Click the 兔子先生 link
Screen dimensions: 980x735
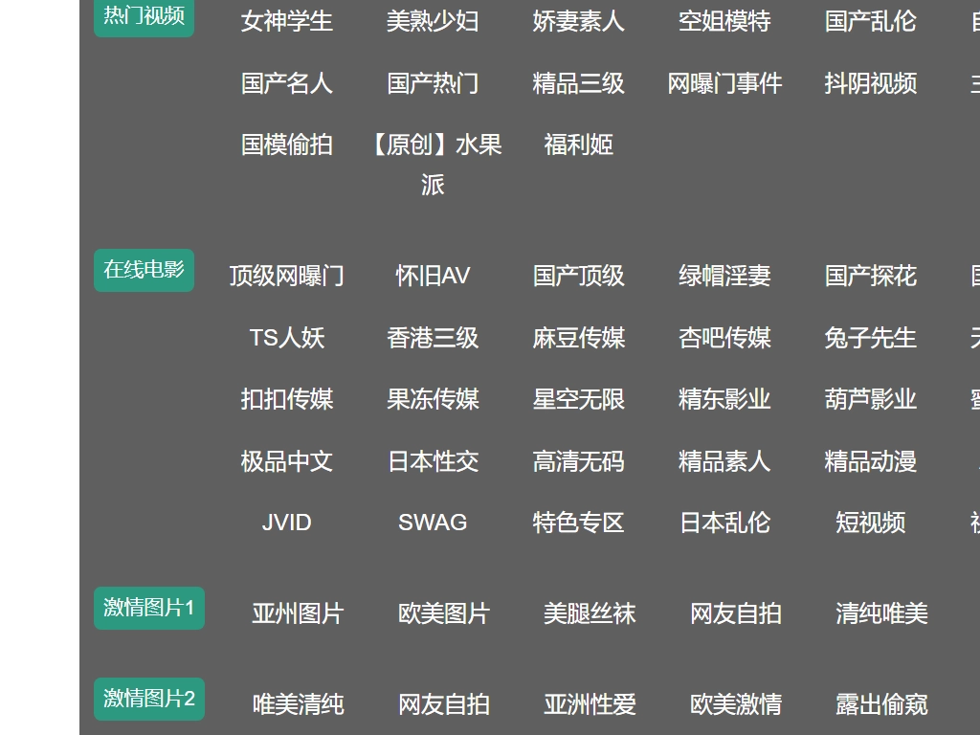(x=870, y=338)
